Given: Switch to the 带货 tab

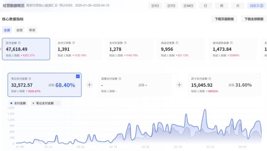Looking at the screenshot, I should [32, 30].
